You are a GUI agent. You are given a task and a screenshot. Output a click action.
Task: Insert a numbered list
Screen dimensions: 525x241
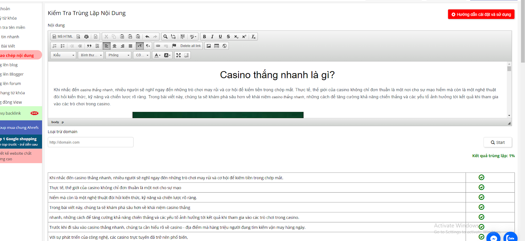point(55,46)
